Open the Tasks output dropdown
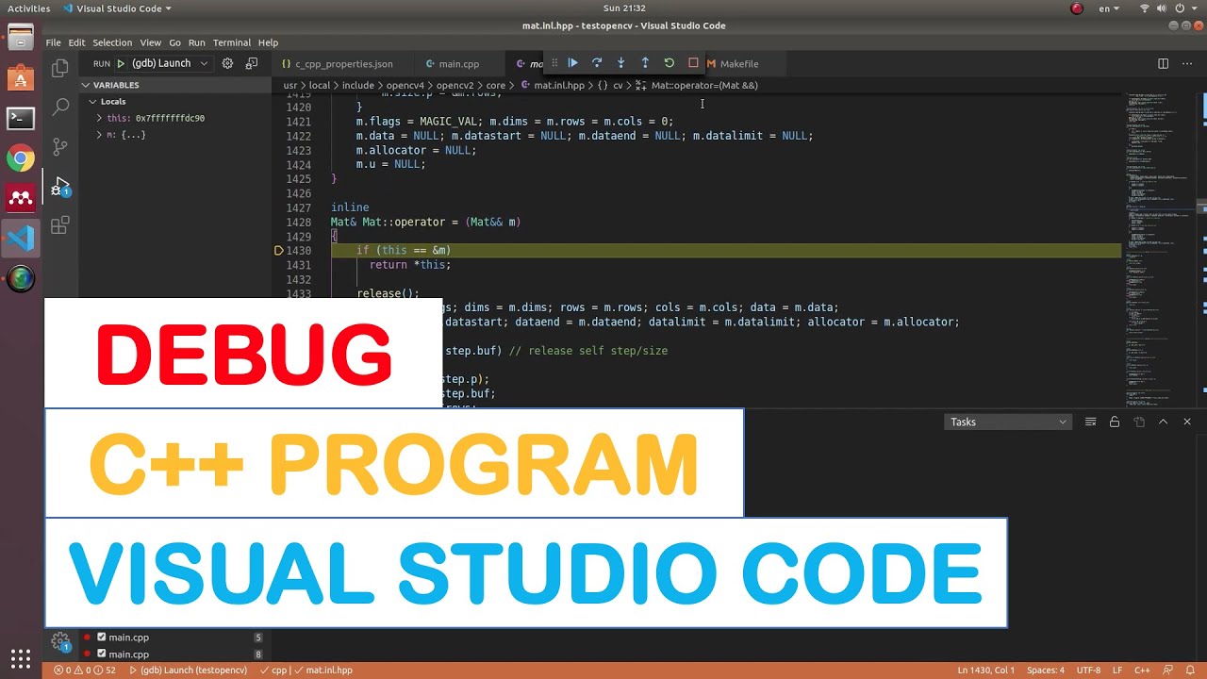Screen dimensions: 1207x679 pos(1008,422)
